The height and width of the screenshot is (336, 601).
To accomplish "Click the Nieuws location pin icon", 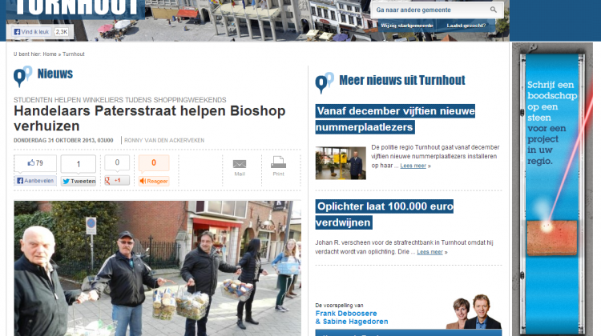I will (x=22, y=76).
